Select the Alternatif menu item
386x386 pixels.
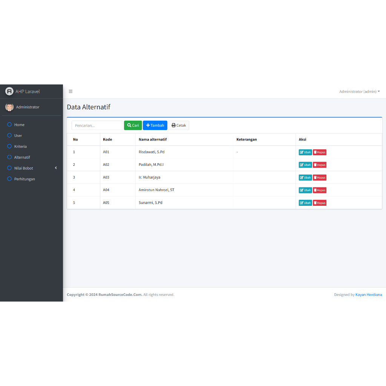point(22,157)
